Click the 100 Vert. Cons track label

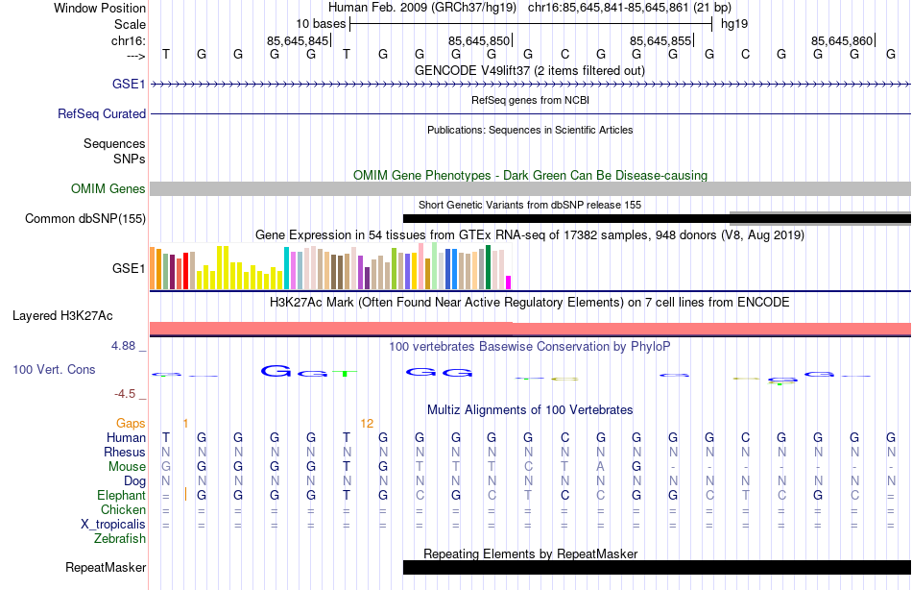54,369
